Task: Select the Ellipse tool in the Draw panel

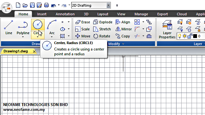Action: [x=62, y=29]
